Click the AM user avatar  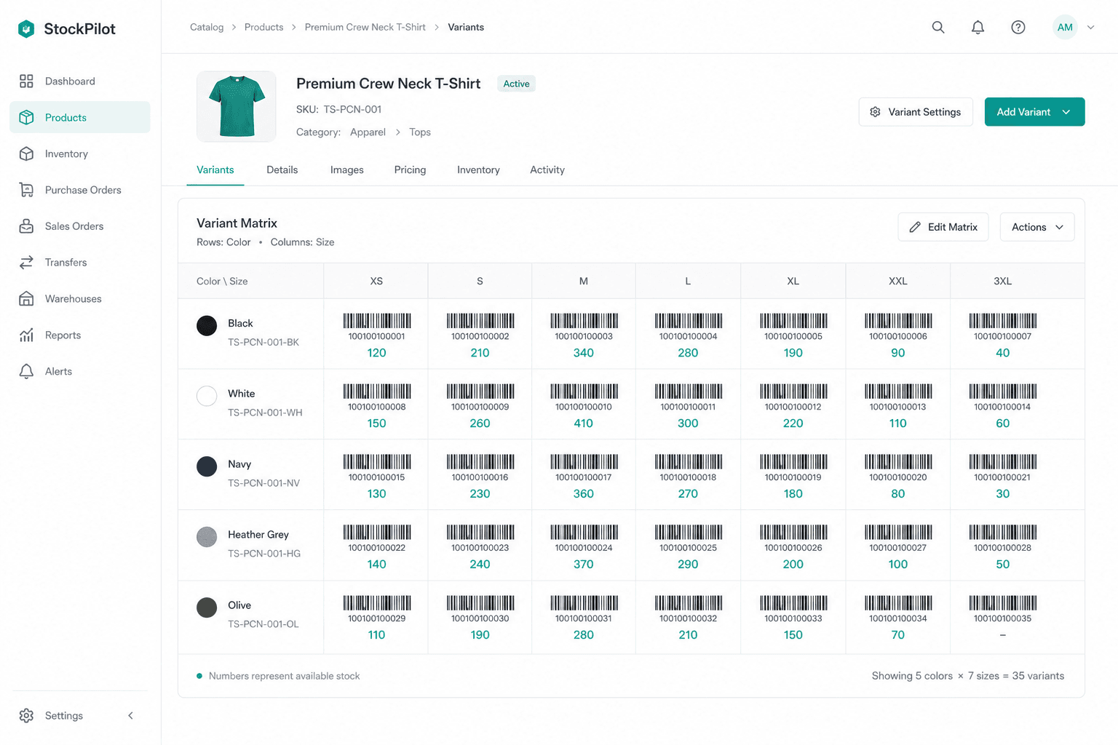1065,27
